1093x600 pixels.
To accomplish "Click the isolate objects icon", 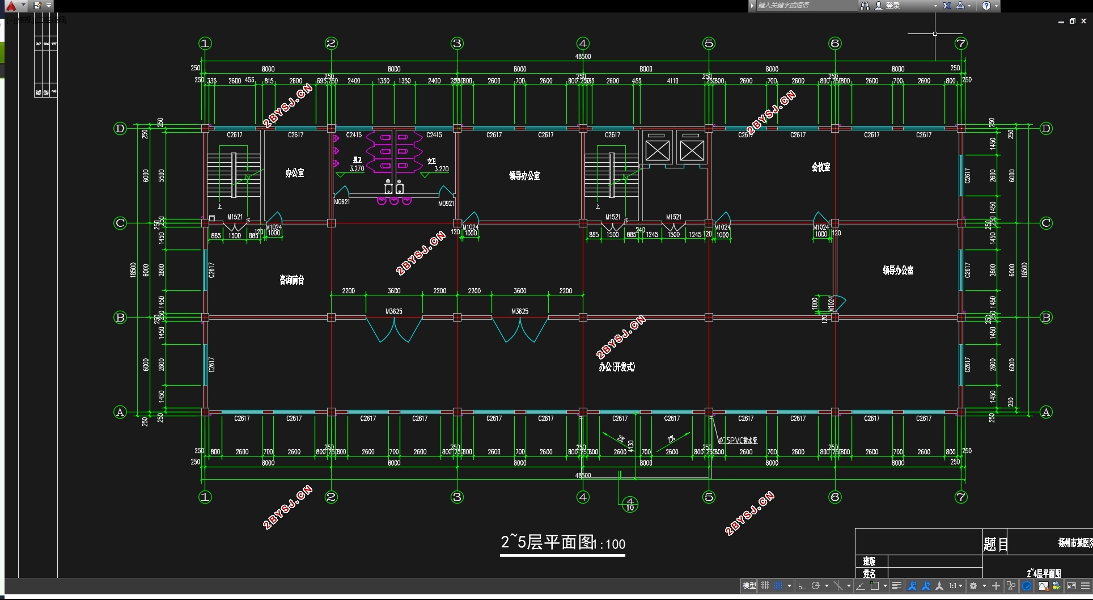I will [1011, 586].
